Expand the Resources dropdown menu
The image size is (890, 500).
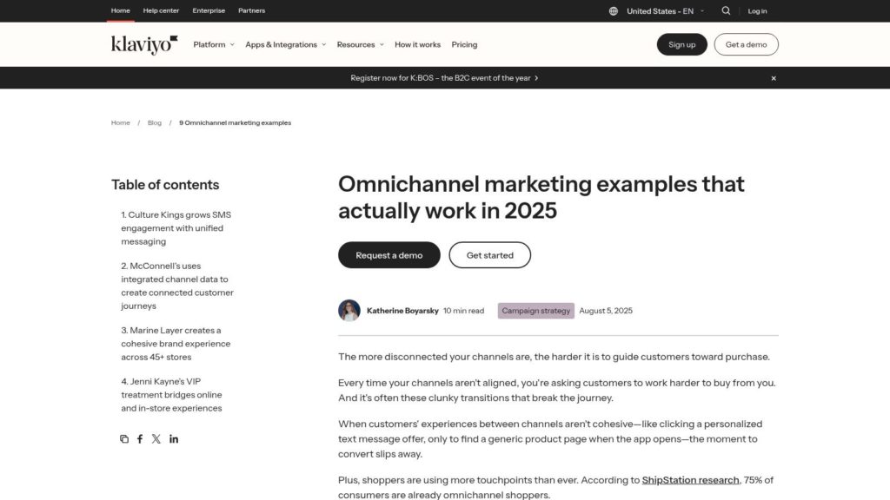(361, 44)
